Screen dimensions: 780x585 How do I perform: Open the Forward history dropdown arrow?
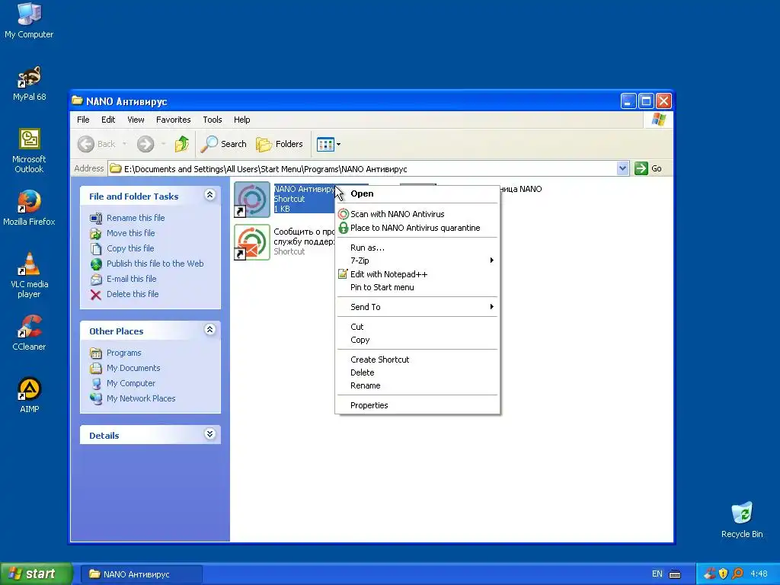point(163,144)
